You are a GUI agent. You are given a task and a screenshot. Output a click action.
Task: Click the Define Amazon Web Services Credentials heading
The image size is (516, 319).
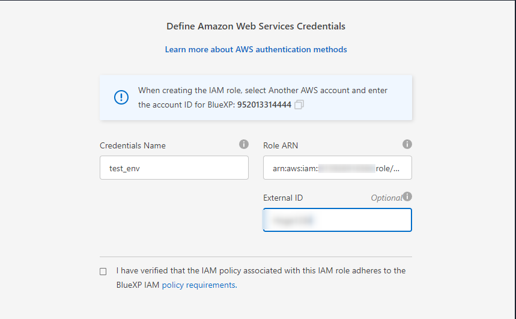[x=256, y=26]
